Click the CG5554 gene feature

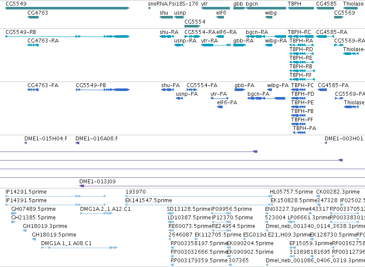click(192, 26)
